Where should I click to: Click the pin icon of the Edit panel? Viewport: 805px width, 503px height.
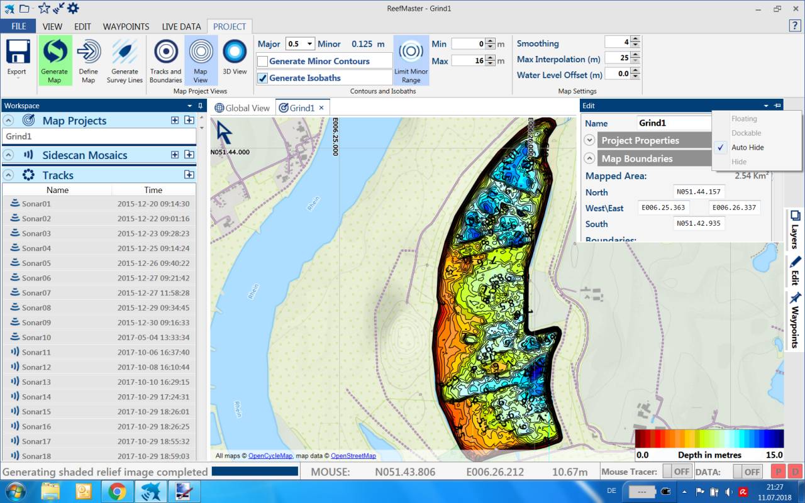[x=777, y=106]
